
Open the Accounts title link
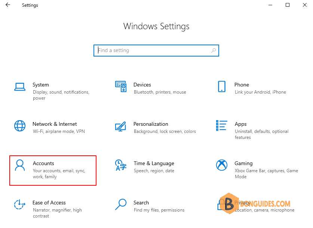tap(43, 163)
